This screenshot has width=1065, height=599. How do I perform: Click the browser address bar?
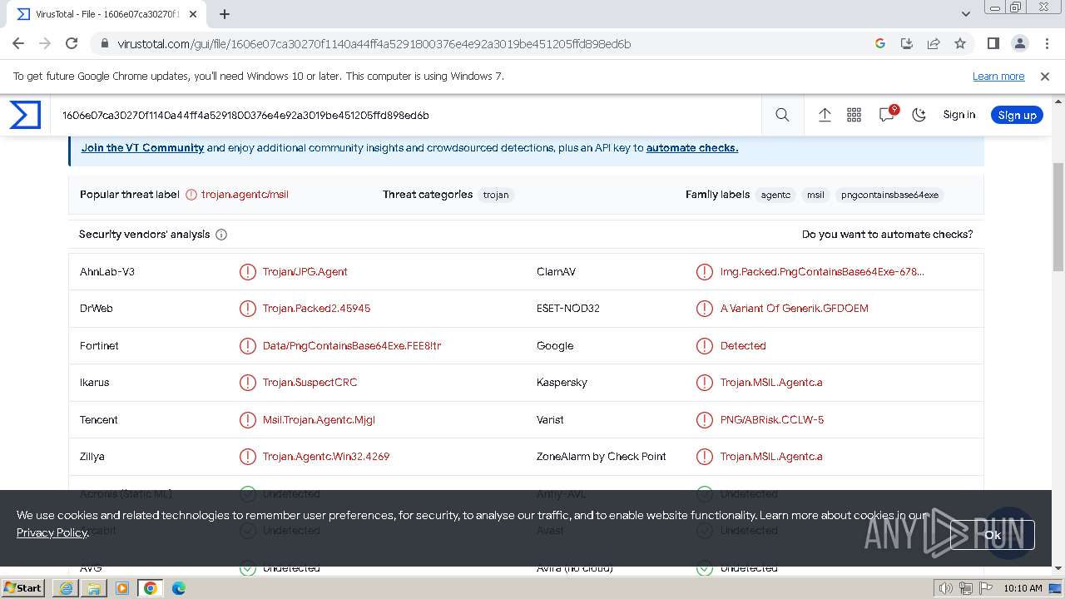pyautogui.click(x=491, y=43)
